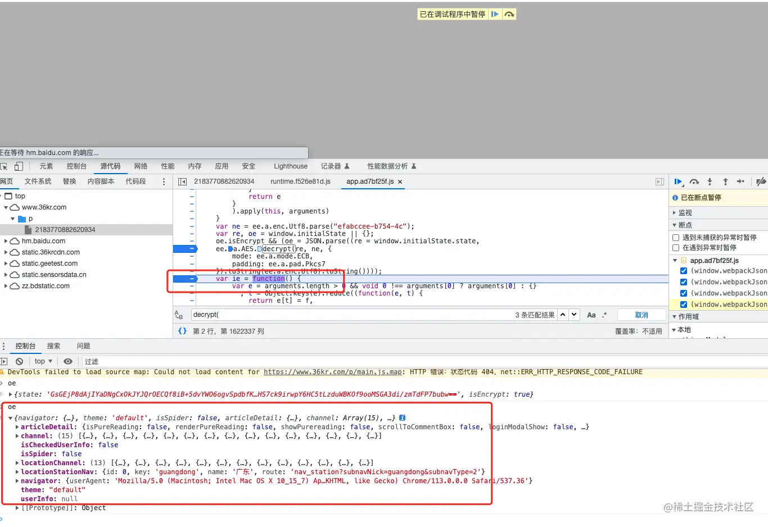
Task: Resume script execution in the paused overlay
Action: tap(495, 14)
